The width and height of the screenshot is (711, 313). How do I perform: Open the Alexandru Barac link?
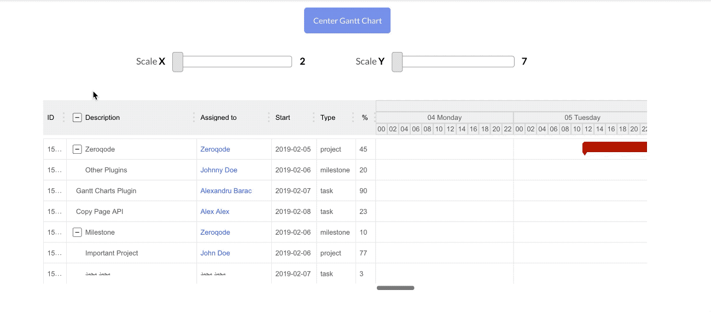click(226, 191)
